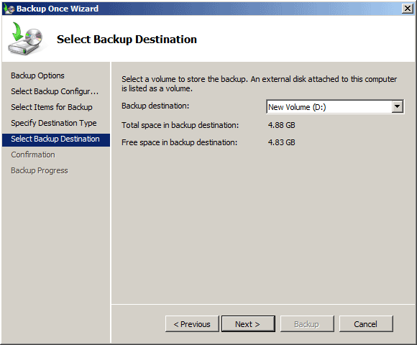Select the New Volume (D:) combo box
417x345 pixels.
335,107
